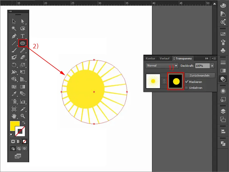Image resolution: width=229 pixels, height=172 pixels.
Task: Open the Layers panel stack icon
Action: point(223,111)
